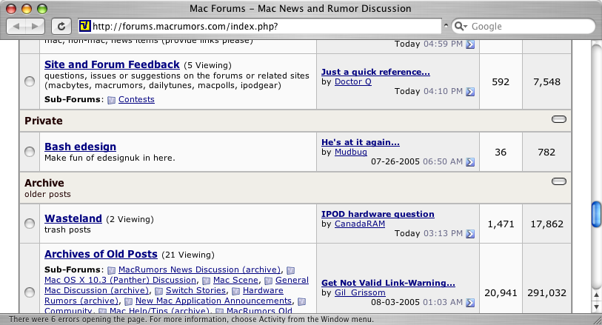
Task: Reload the page with the refresh button
Action: [x=61, y=27]
